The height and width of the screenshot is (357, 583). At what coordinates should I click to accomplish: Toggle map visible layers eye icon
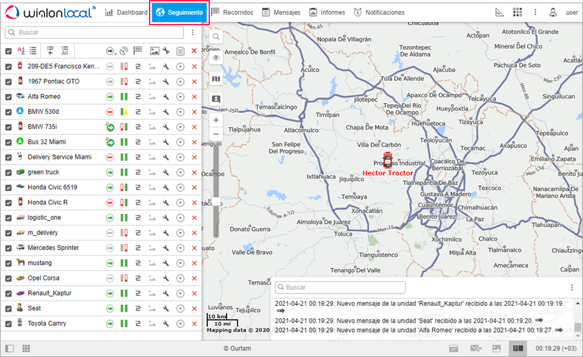click(x=216, y=58)
